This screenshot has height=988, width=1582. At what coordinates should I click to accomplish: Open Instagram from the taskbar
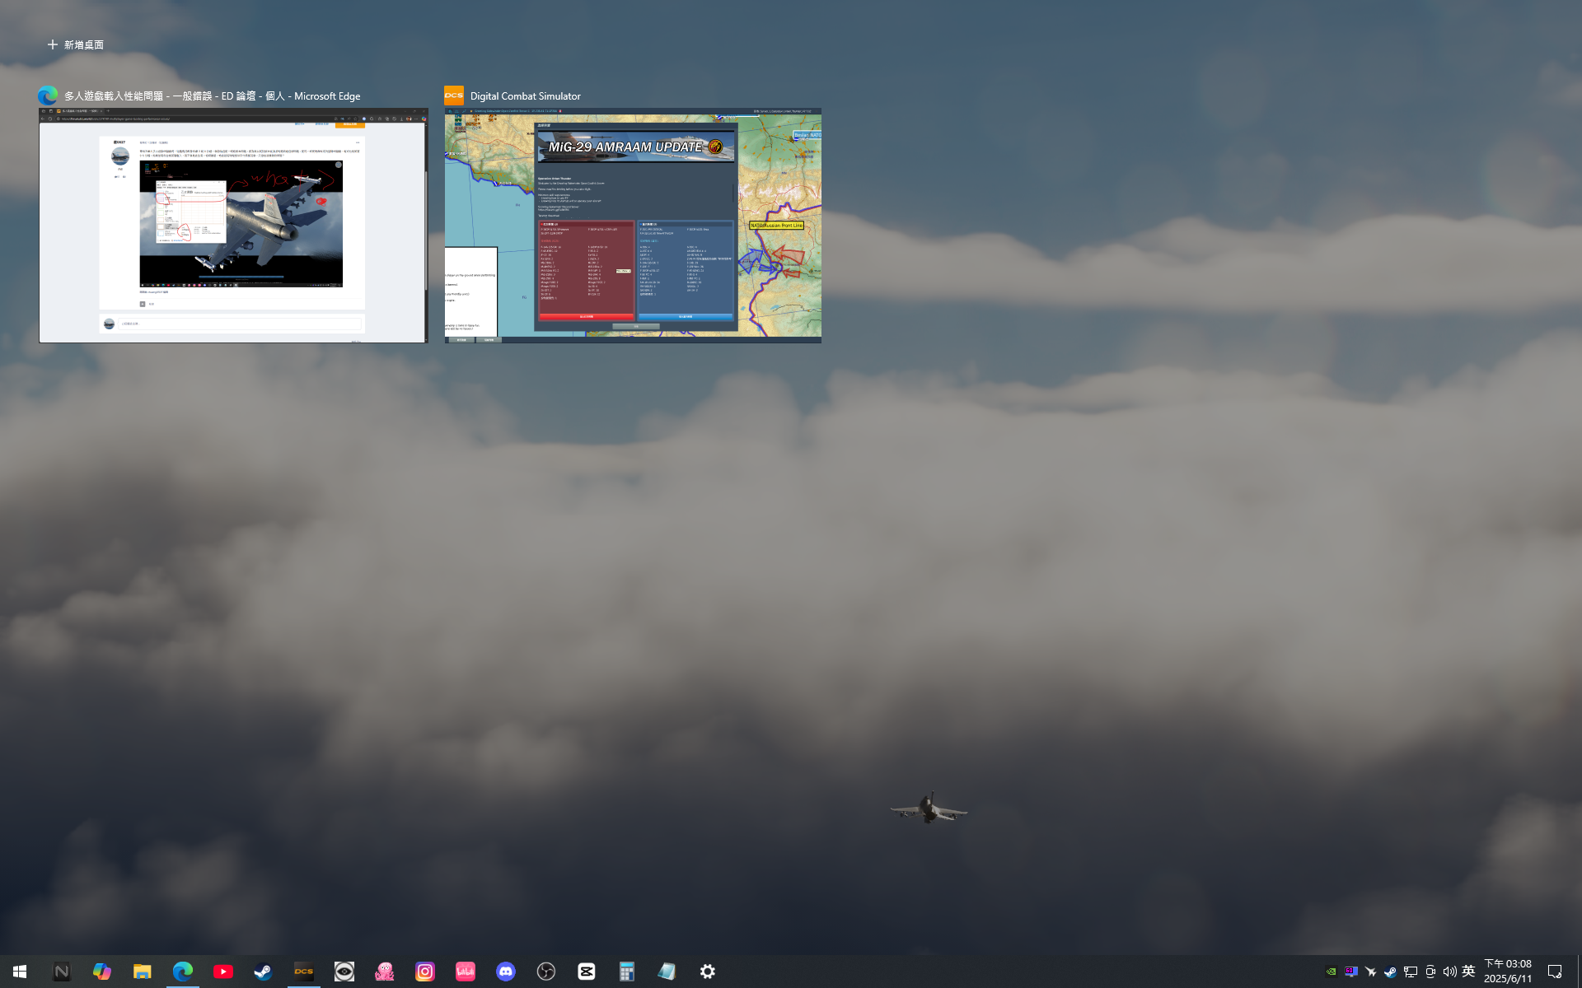424,972
